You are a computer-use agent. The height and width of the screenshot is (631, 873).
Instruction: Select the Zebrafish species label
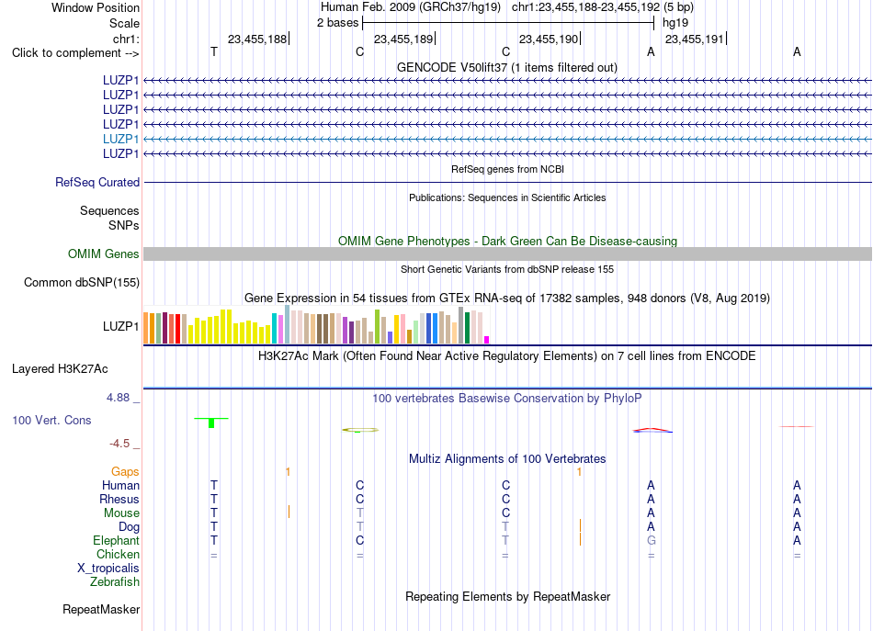click(115, 581)
